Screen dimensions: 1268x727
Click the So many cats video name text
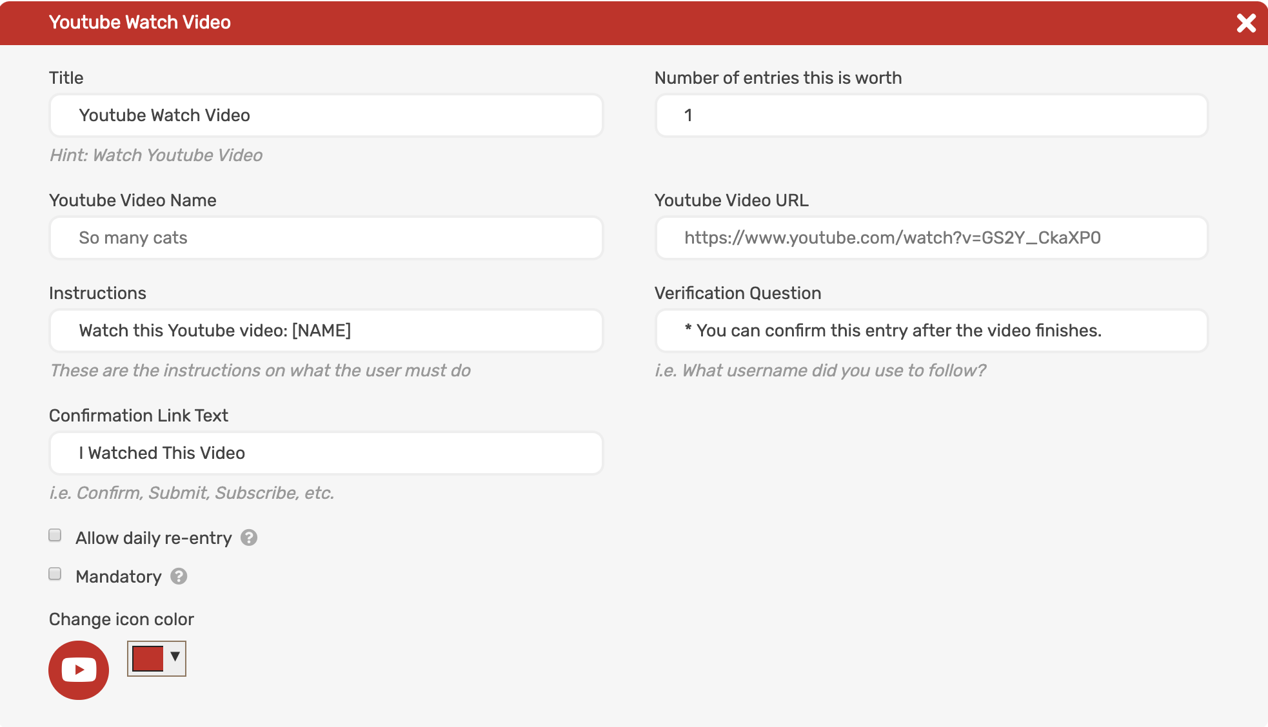[133, 237]
